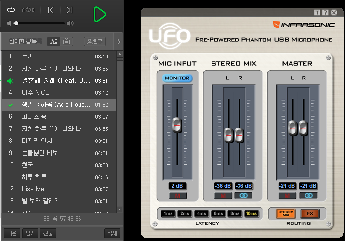Click the Master left fader knob
345x241 pixels.
click(x=292, y=128)
